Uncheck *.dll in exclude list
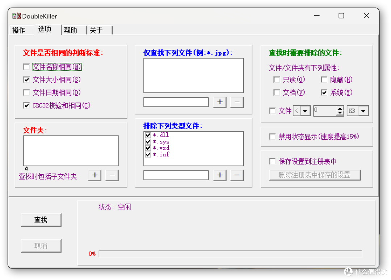 coord(148,135)
